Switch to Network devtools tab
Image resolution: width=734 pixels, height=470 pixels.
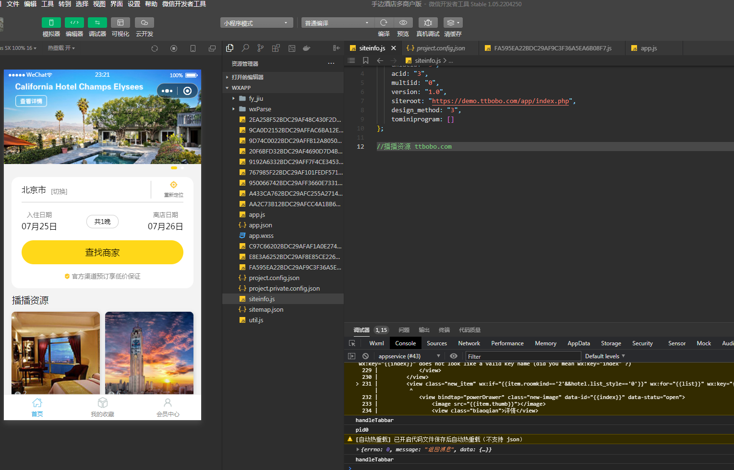(469, 343)
